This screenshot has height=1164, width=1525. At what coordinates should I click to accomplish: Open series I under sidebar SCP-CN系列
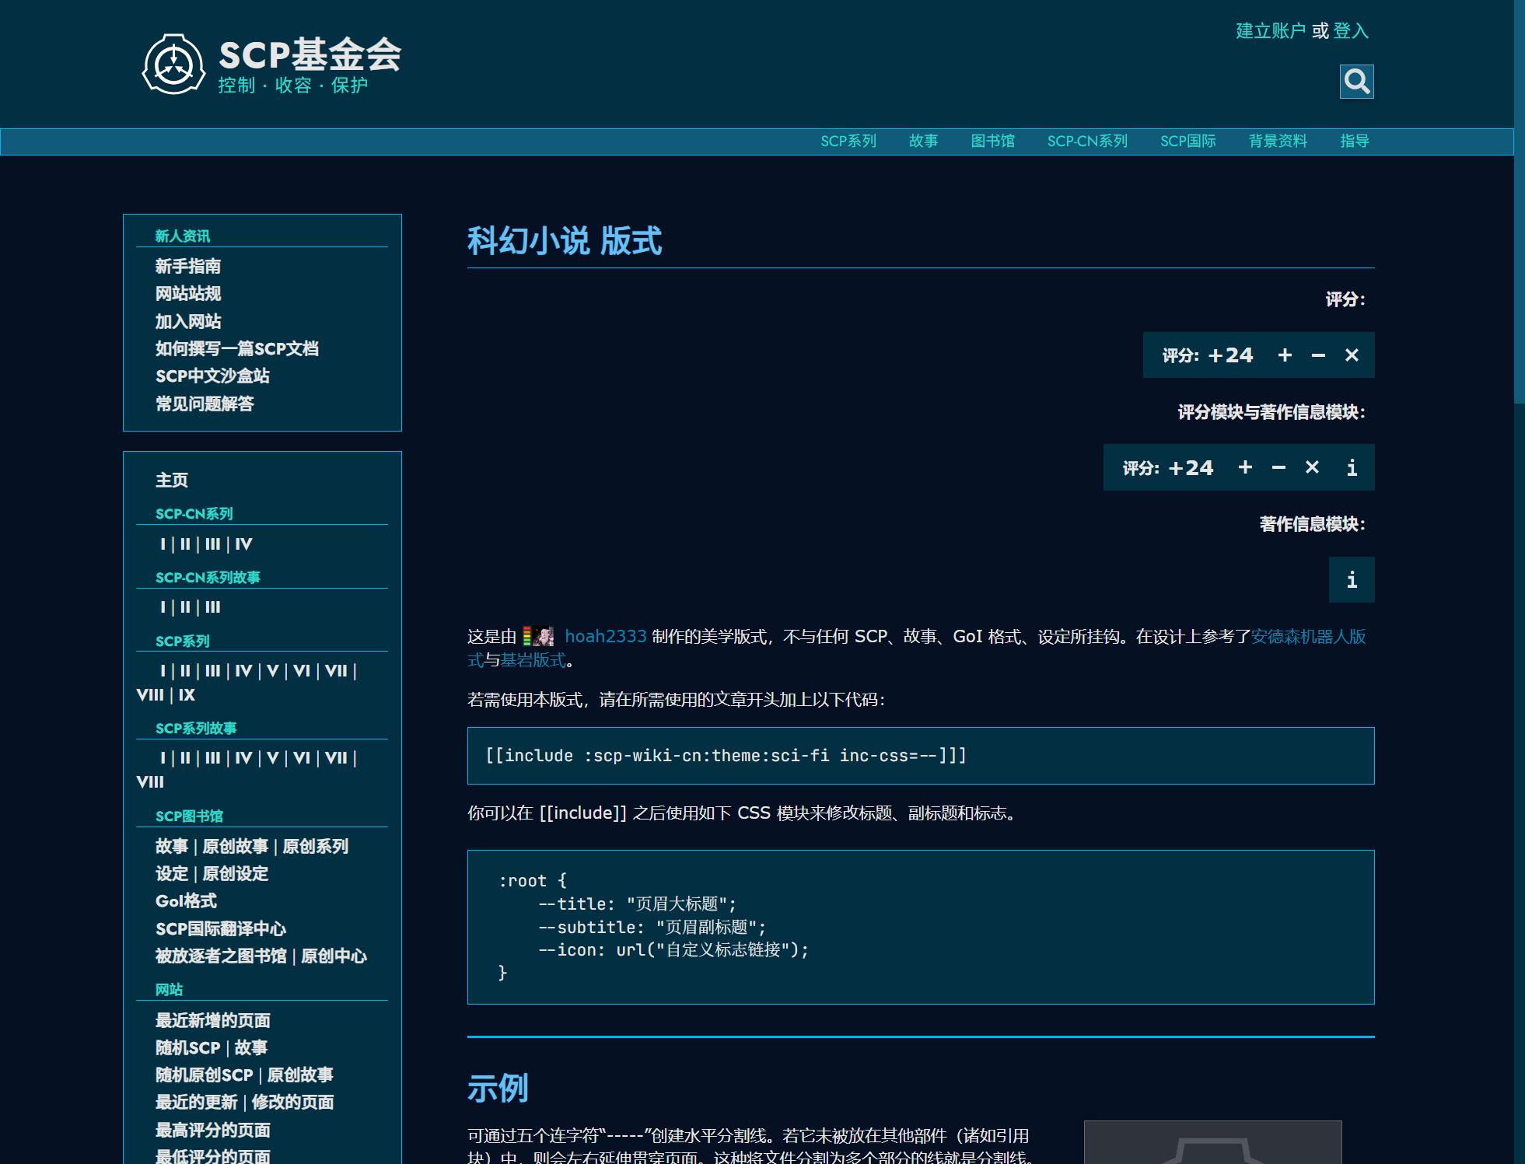(x=163, y=544)
